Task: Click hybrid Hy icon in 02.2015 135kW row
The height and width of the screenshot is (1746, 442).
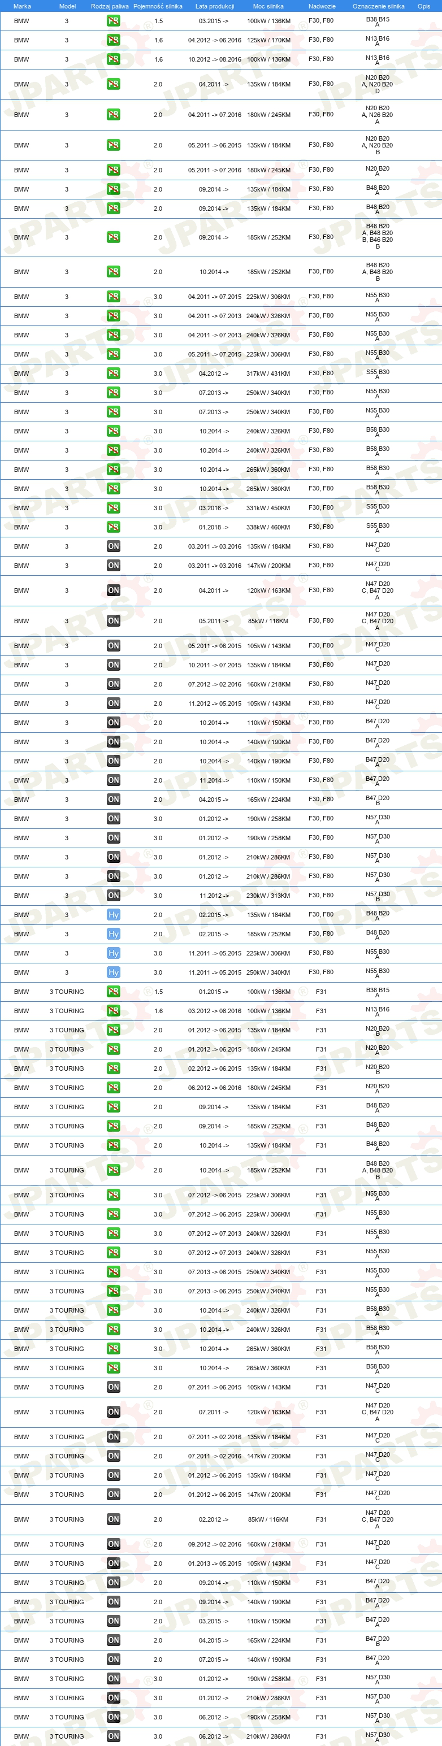Action: (x=113, y=914)
